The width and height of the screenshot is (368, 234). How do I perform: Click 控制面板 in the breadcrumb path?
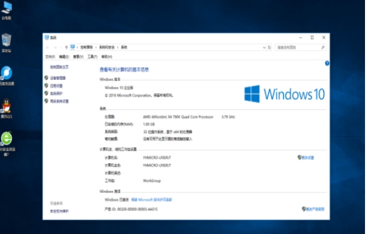click(x=86, y=47)
